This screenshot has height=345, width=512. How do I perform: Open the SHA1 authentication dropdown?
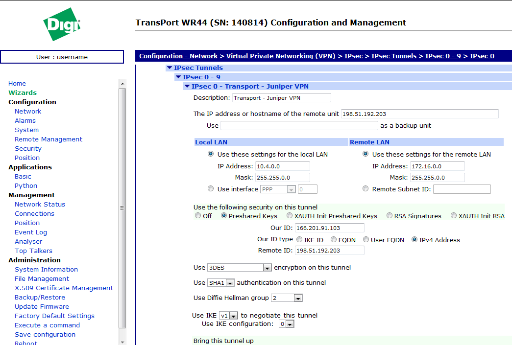[x=229, y=283]
